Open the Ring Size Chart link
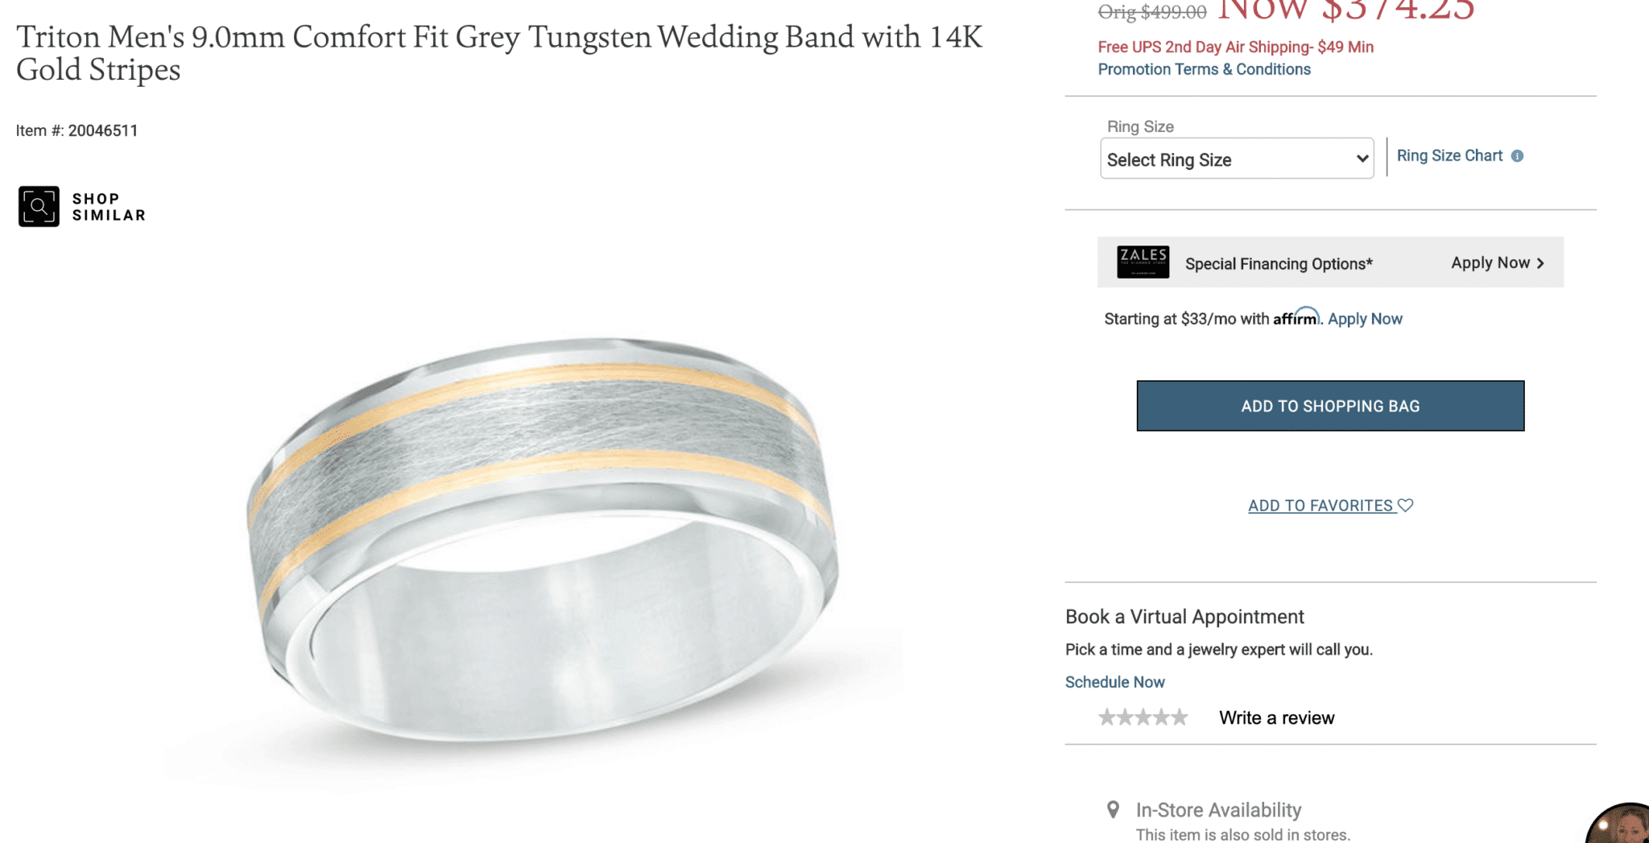 (1449, 155)
